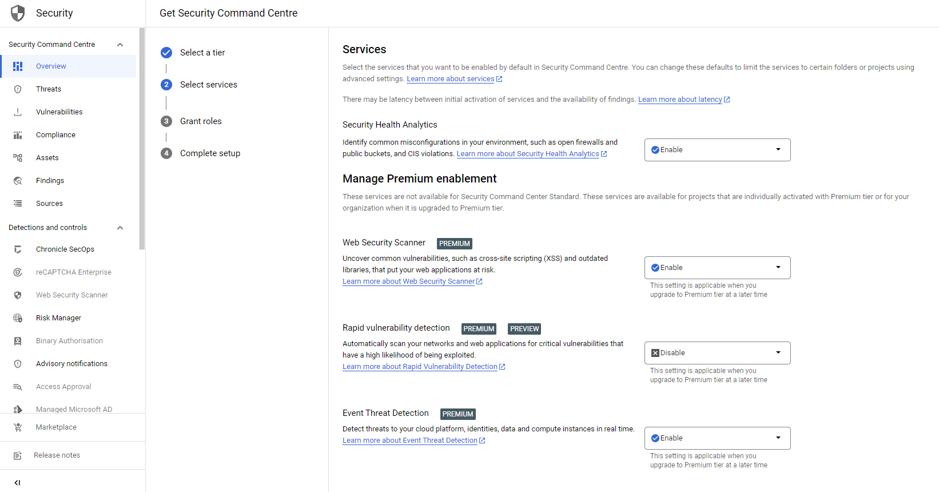Screen dimensions: 939x492
Task: Click the external link icon after latency link
Action: click(x=727, y=100)
